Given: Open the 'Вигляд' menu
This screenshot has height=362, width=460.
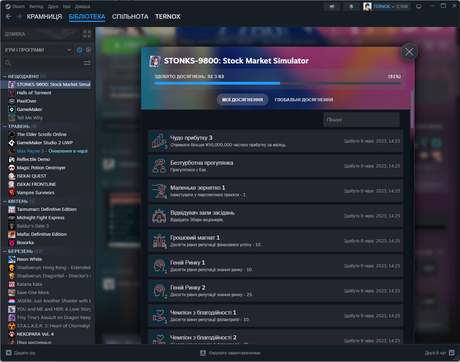Looking at the screenshot, I should click(x=36, y=6).
